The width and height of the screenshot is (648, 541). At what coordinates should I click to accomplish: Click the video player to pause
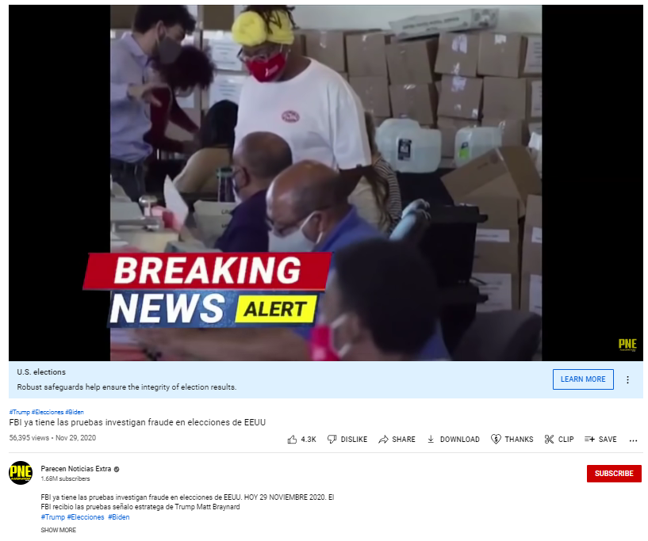pyautogui.click(x=326, y=183)
